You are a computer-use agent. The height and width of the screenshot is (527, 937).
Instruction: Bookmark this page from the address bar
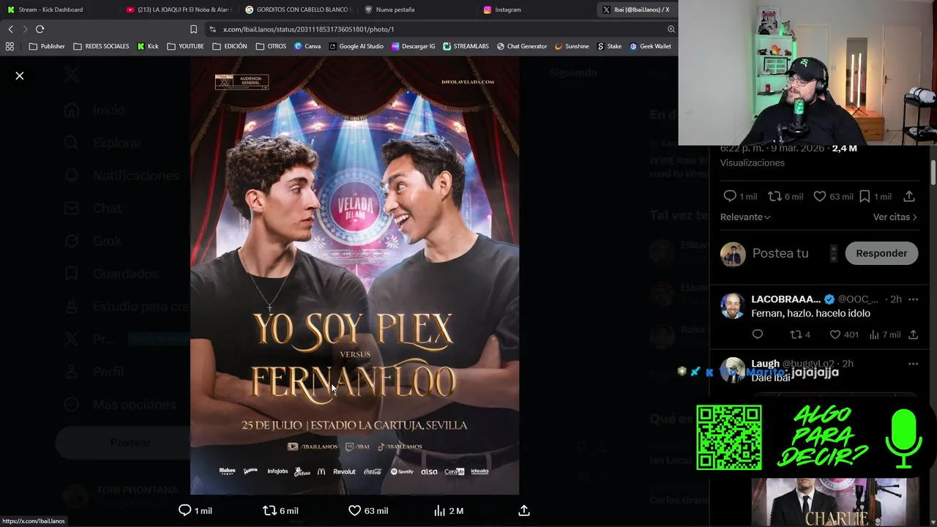tap(193, 29)
